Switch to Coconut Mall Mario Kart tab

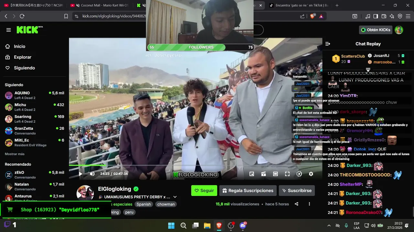(100, 5)
